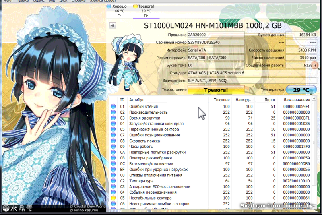Click status circle of 07 Ошибки позиционирования
The image size is (322, 215).
coord(113,135)
